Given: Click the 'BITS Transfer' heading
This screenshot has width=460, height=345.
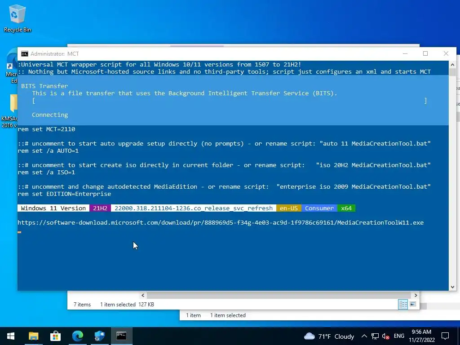Looking at the screenshot, I should [x=44, y=86].
